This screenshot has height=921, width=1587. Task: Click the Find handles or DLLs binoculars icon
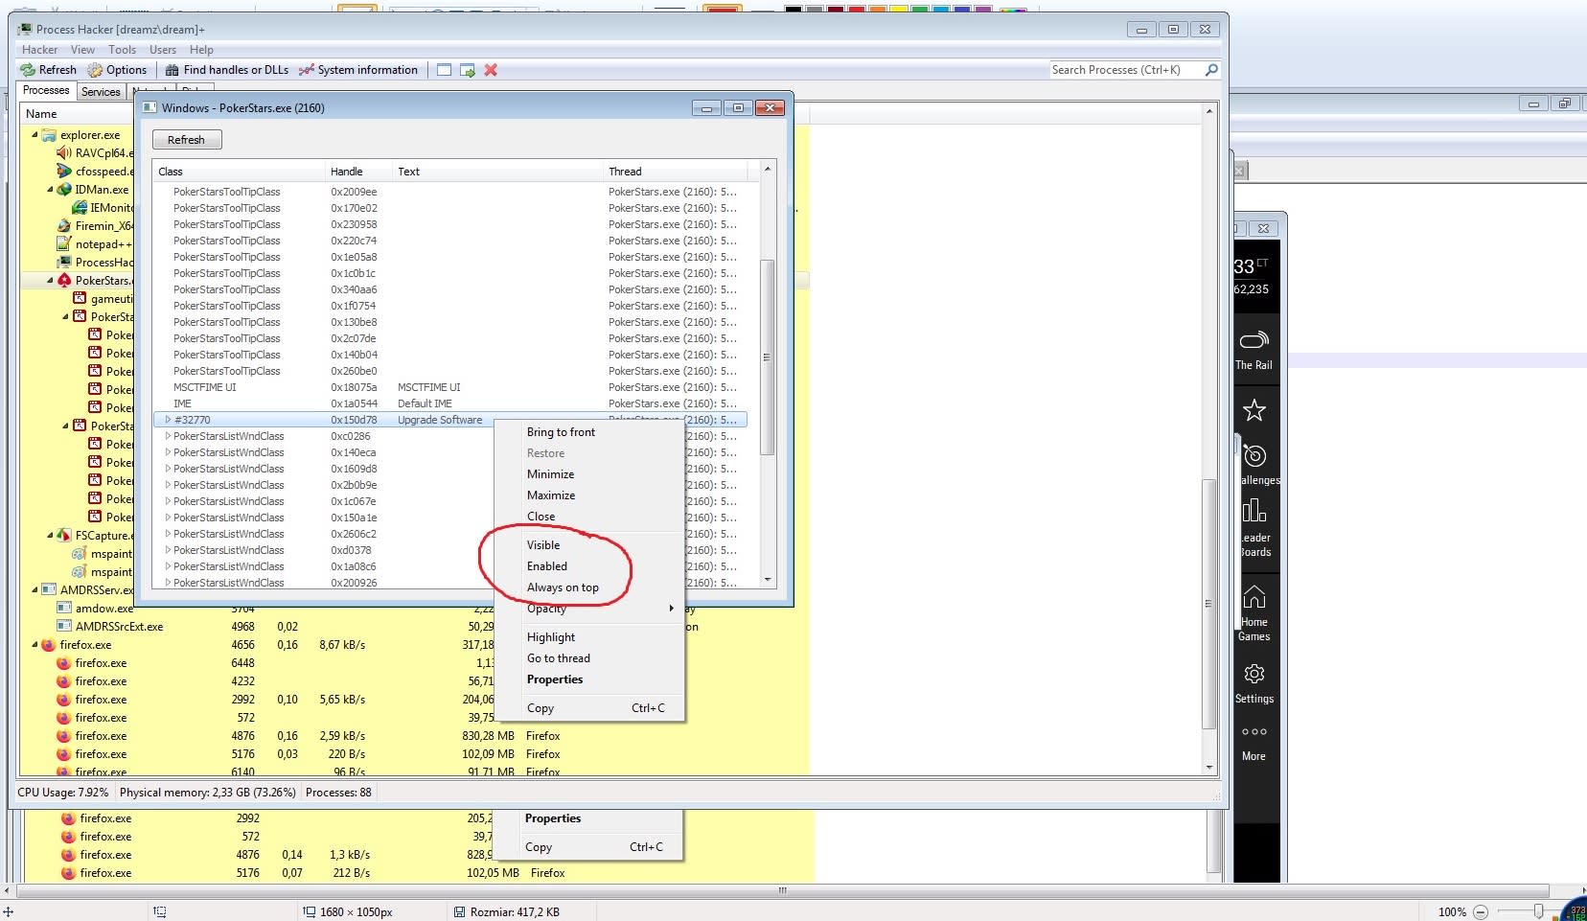[172, 70]
